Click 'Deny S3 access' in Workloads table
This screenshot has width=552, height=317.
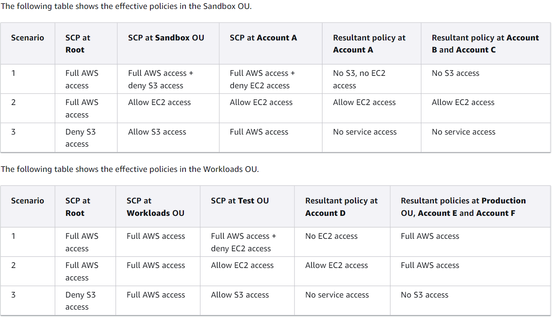tap(81, 301)
